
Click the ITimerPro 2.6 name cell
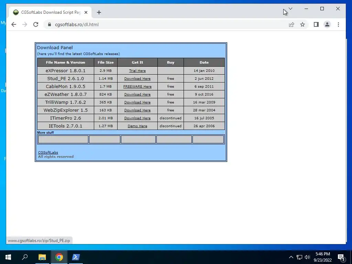(66, 118)
